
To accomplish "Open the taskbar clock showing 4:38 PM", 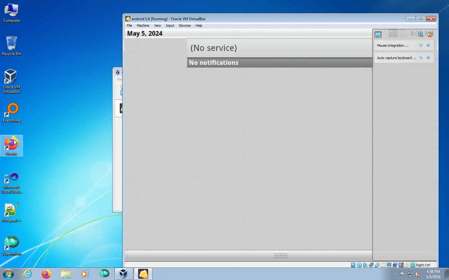I will (x=433, y=274).
